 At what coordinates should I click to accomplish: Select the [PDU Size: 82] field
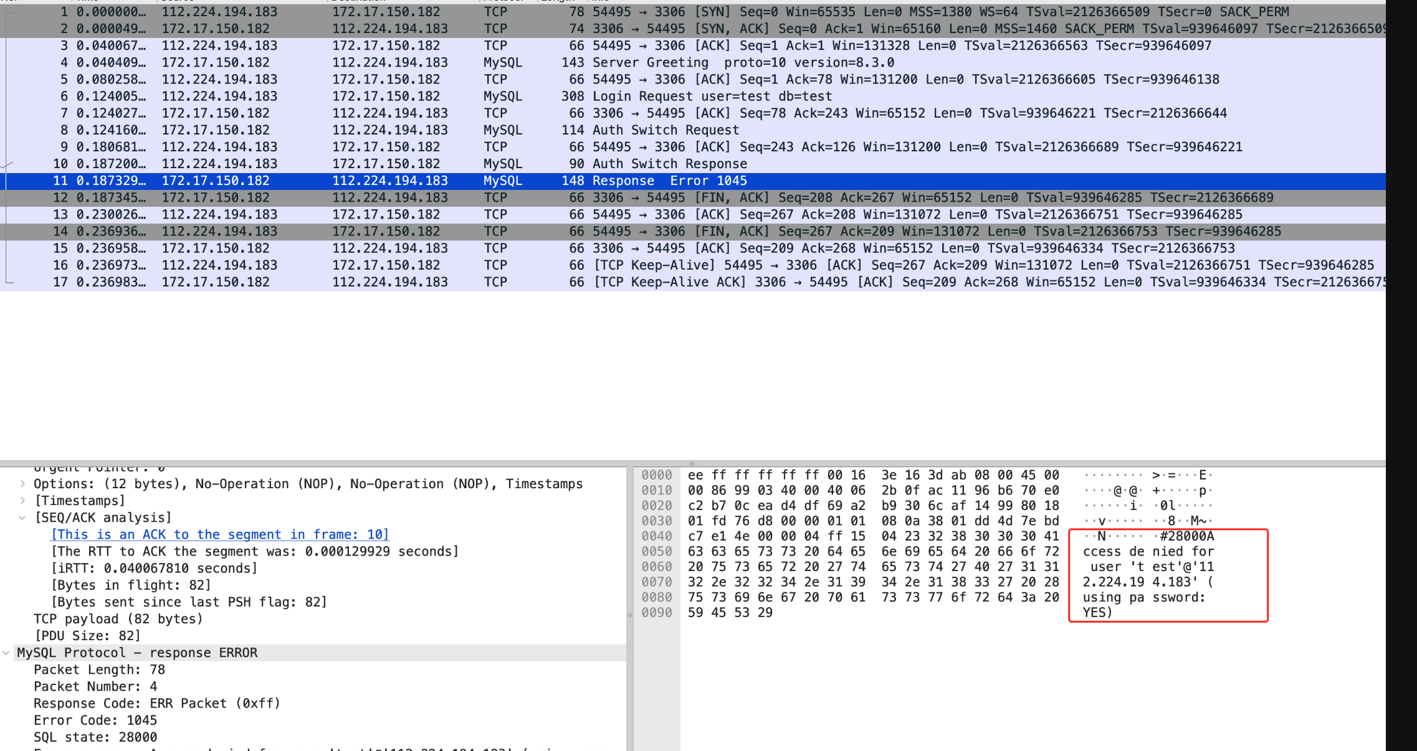point(88,635)
